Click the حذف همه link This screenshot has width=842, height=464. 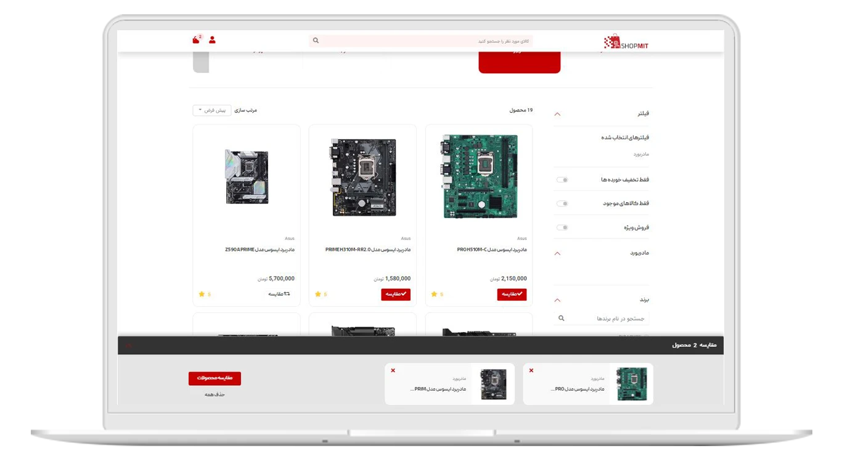coord(215,394)
